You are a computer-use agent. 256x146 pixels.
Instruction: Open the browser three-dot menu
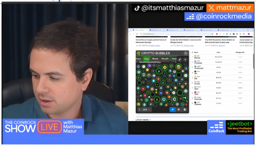(x=252, y=34)
